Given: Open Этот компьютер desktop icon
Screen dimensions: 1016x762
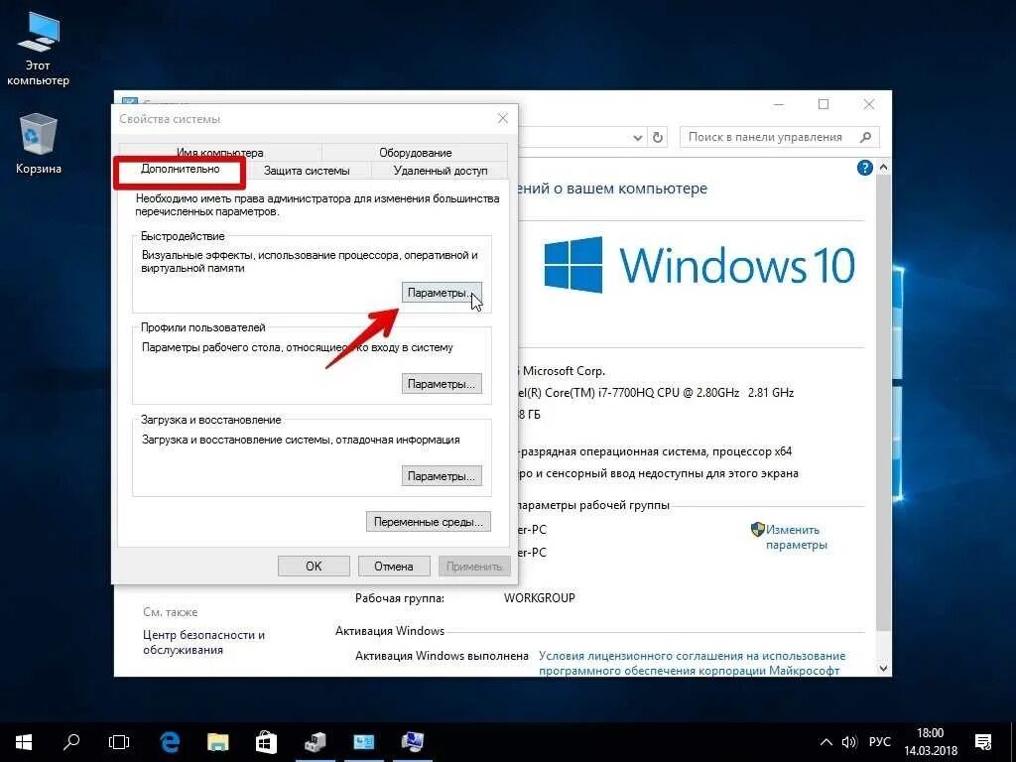Looking at the screenshot, I should (38, 51).
